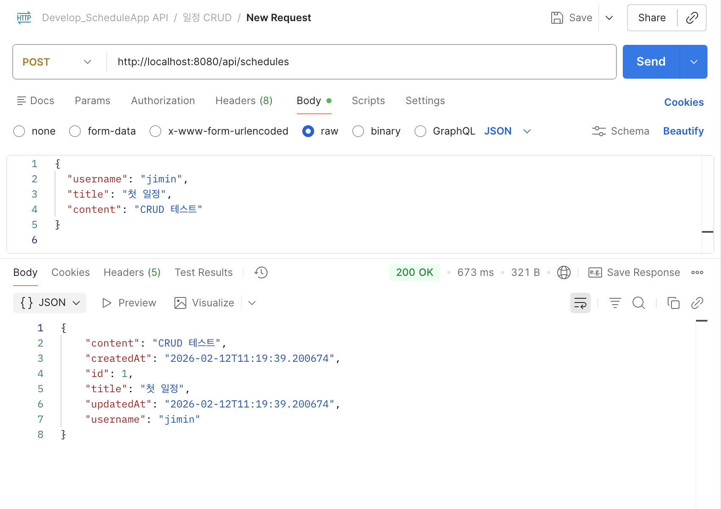Open the Headers (8) request tab
This screenshot has width=721, height=509.
[244, 101]
